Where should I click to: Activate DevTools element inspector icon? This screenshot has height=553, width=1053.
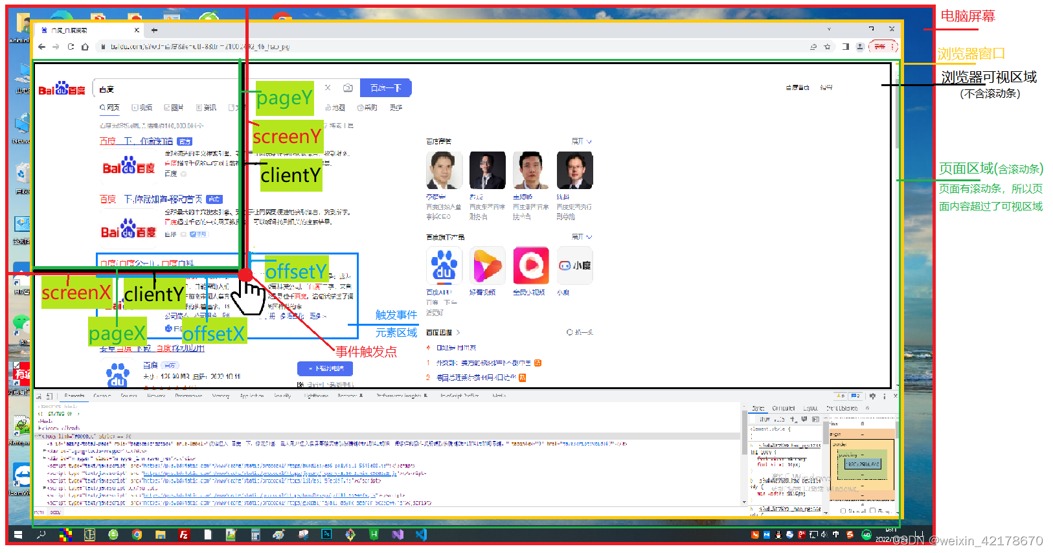point(39,396)
